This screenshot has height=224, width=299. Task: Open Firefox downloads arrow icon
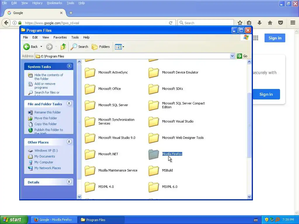(x=260, y=23)
